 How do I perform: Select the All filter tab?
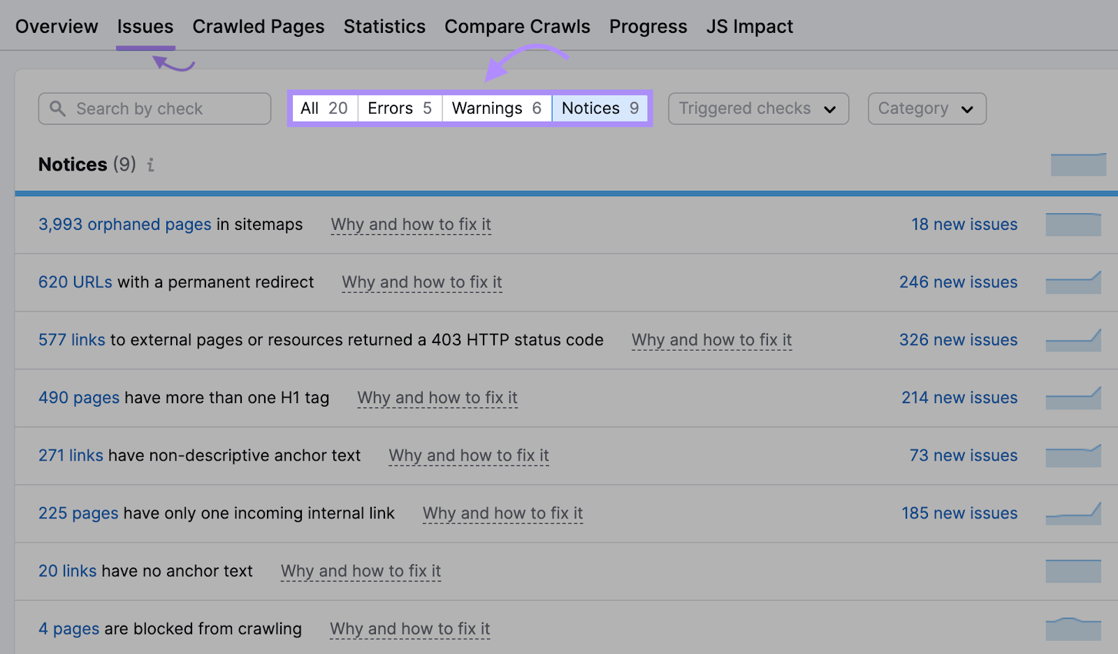point(324,108)
